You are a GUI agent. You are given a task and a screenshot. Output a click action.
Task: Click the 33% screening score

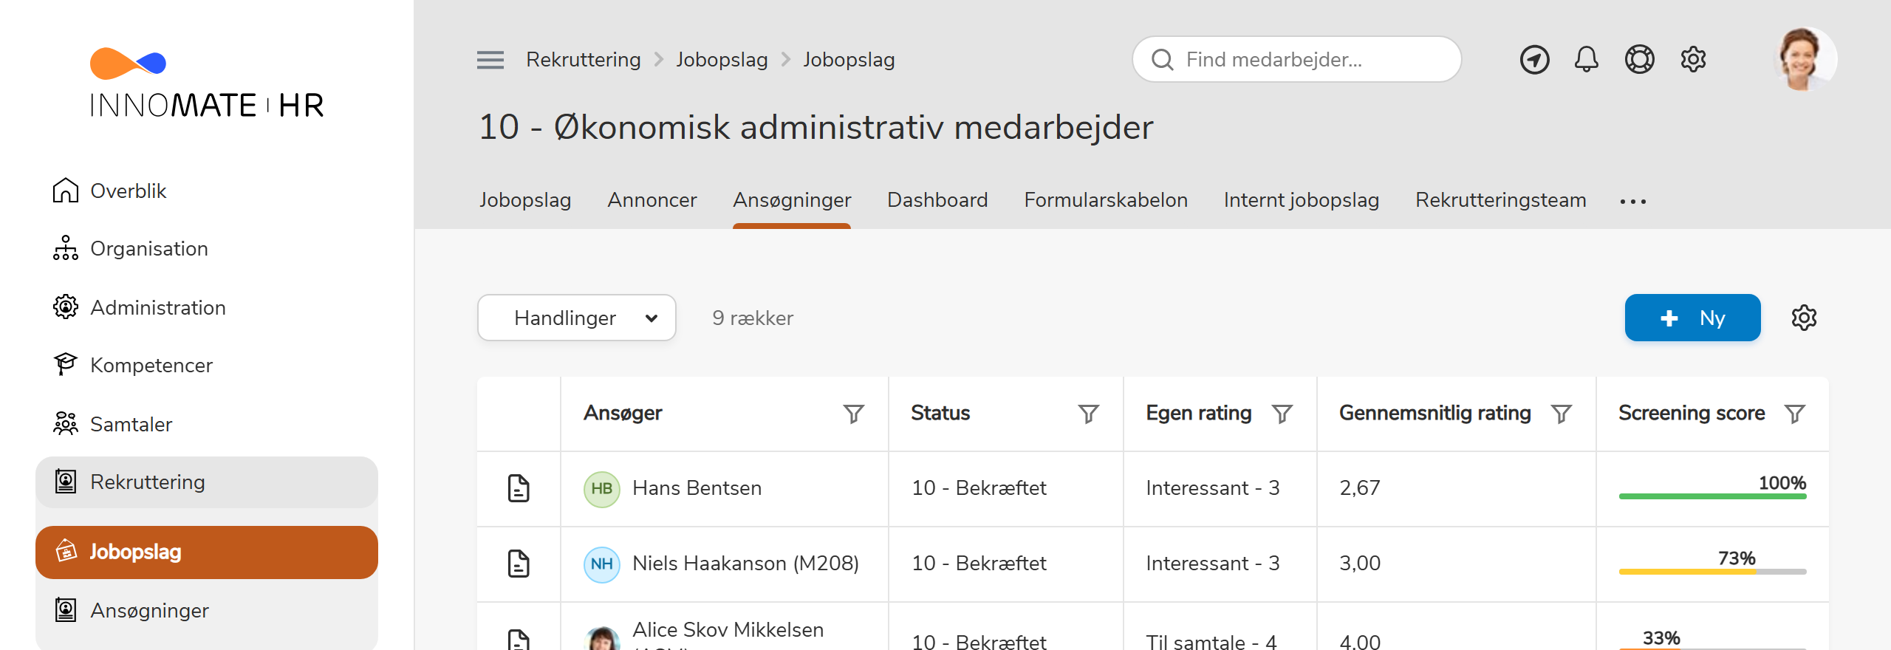pyautogui.click(x=1661, y=637)
